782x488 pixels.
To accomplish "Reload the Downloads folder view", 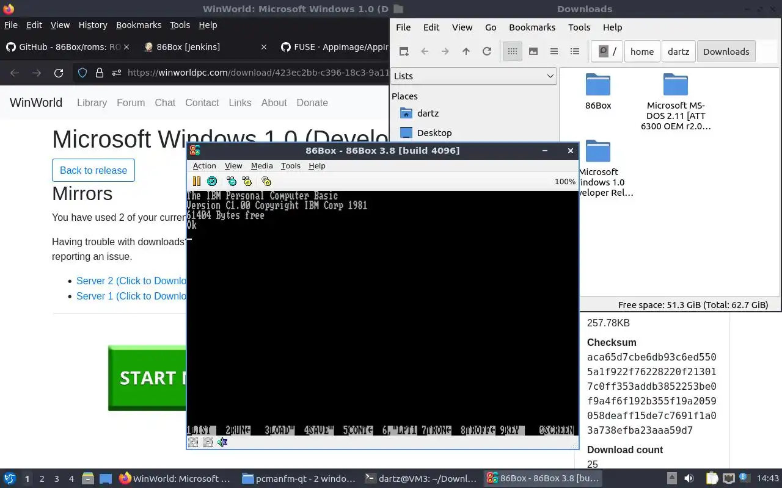I will tap(487, 52).
